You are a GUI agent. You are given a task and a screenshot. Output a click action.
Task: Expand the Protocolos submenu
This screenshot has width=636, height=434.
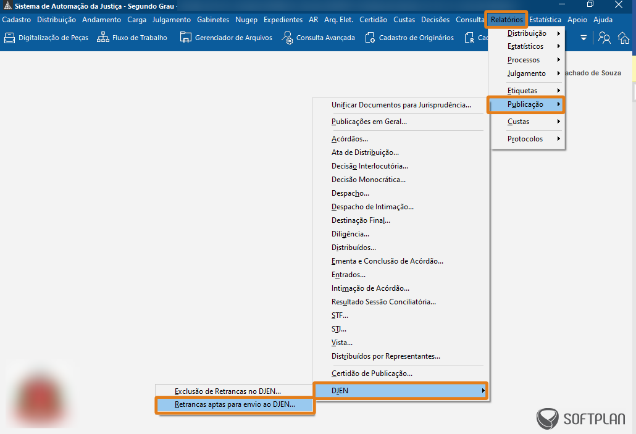tap(525, 139)
